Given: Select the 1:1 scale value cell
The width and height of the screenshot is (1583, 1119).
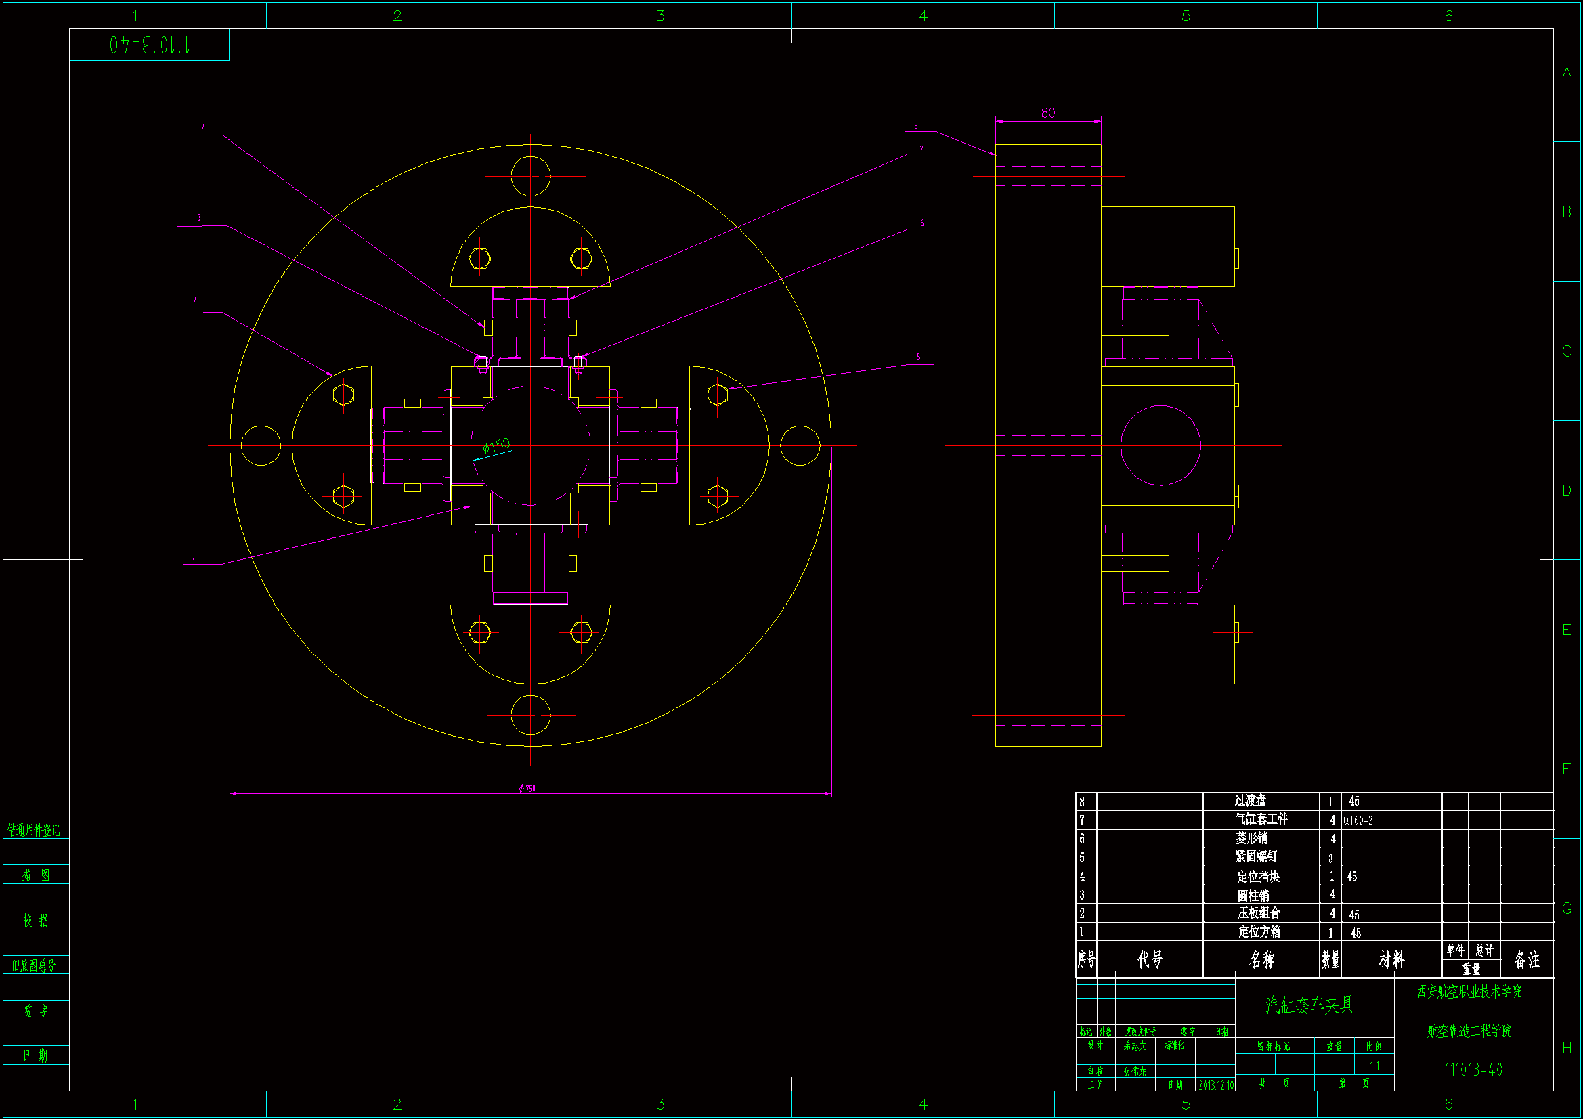Looking at the screenshot, I should tap(1374, 1066).
